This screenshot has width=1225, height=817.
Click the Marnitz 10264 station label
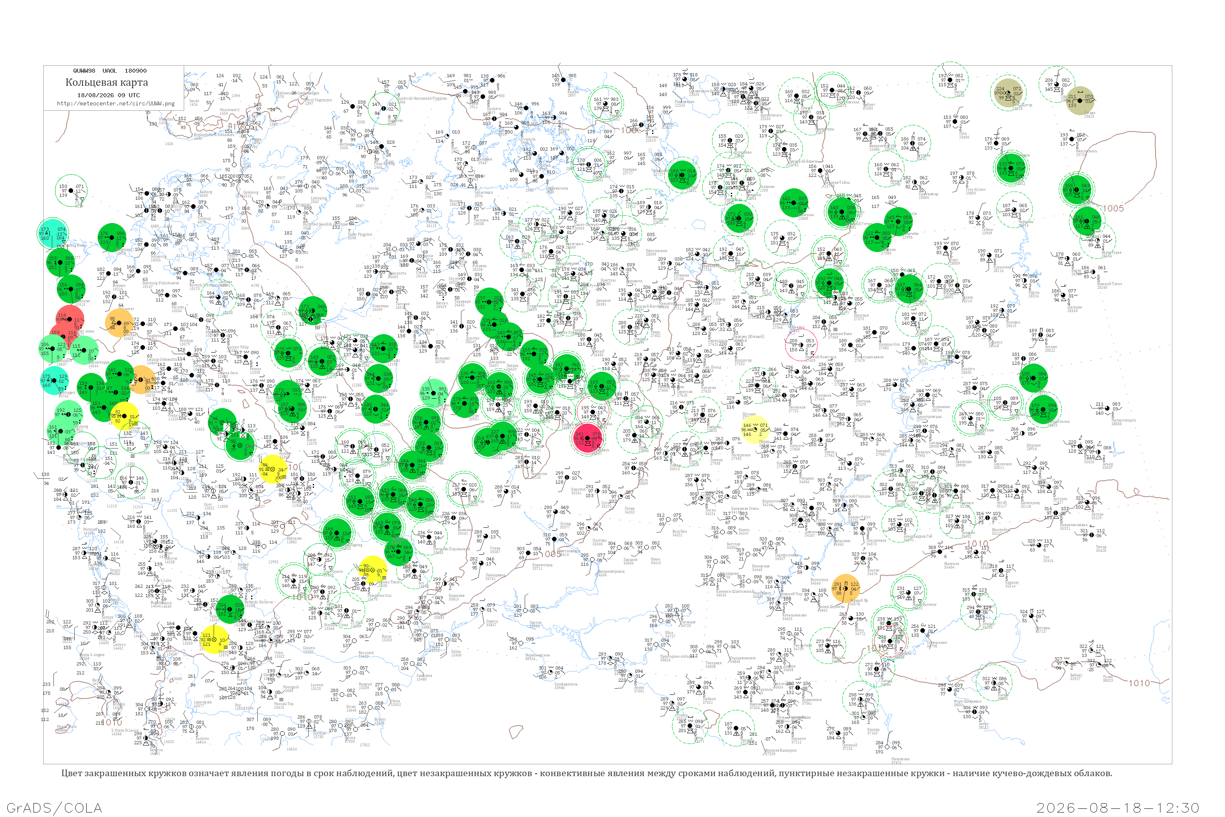(x=177, y=309)
